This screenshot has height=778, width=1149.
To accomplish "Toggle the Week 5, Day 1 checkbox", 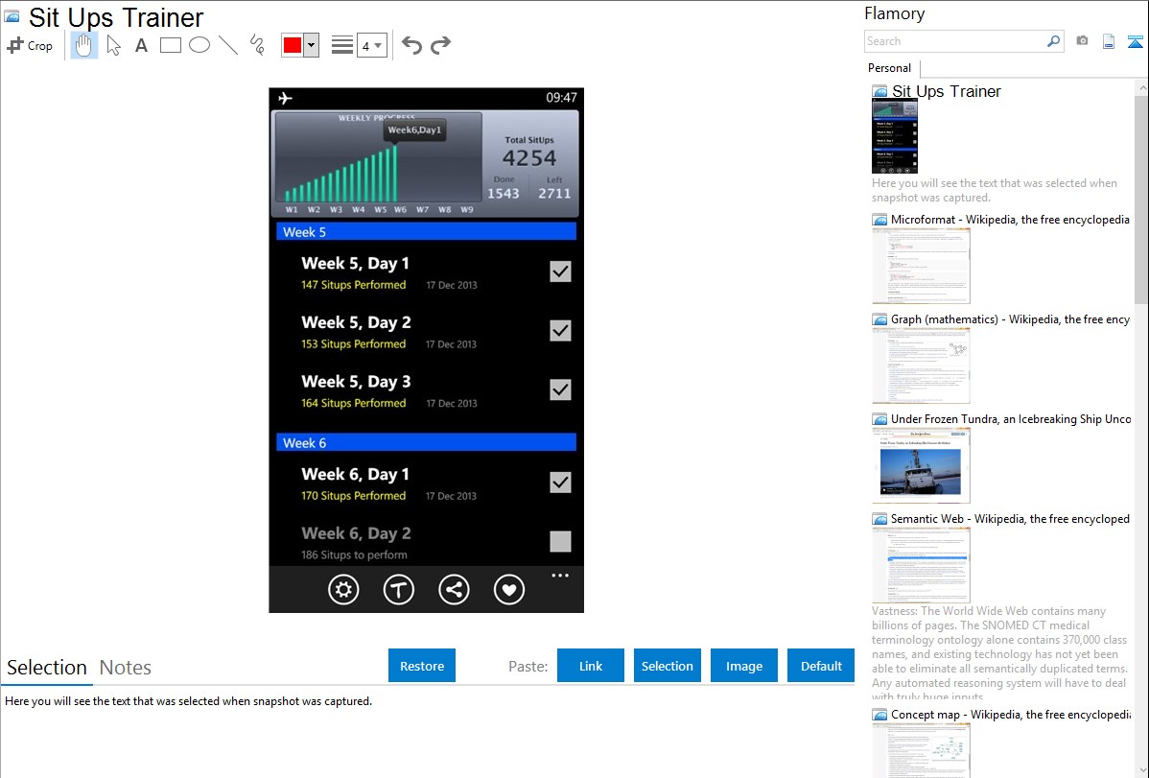I will tap(560, 271).
